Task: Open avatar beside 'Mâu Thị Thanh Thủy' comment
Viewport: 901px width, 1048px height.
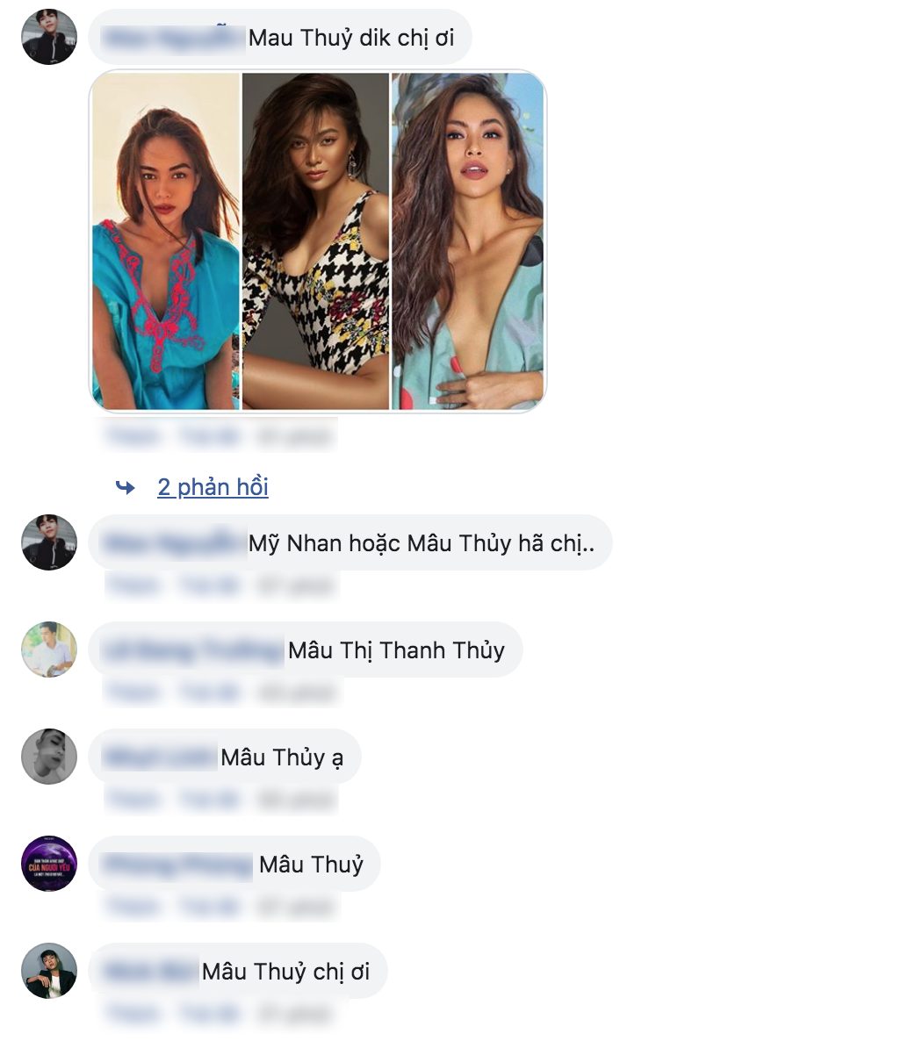Action: pyautogui.click(x=49, y=649)
